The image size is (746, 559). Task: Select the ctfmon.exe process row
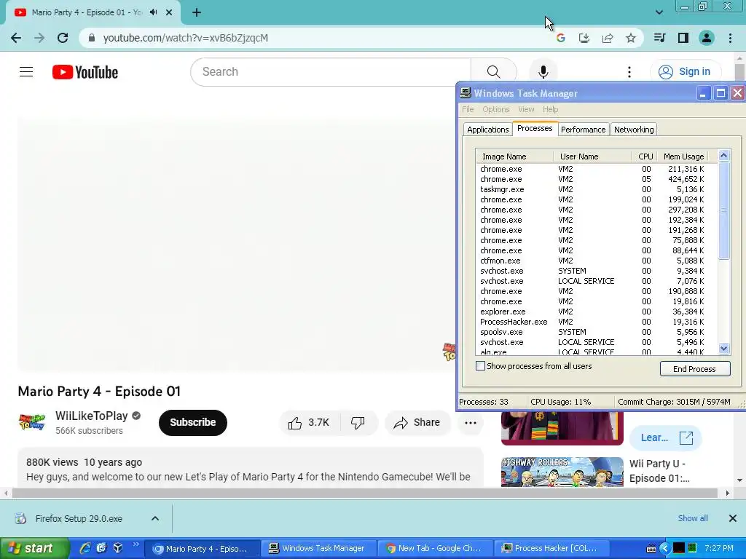click(x=596, y=261)
